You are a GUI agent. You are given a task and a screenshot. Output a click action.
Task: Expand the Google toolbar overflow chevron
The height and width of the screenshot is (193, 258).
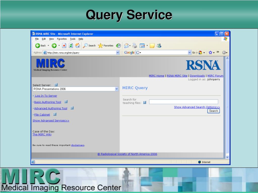pyautogui.click(x=218, y=52)
